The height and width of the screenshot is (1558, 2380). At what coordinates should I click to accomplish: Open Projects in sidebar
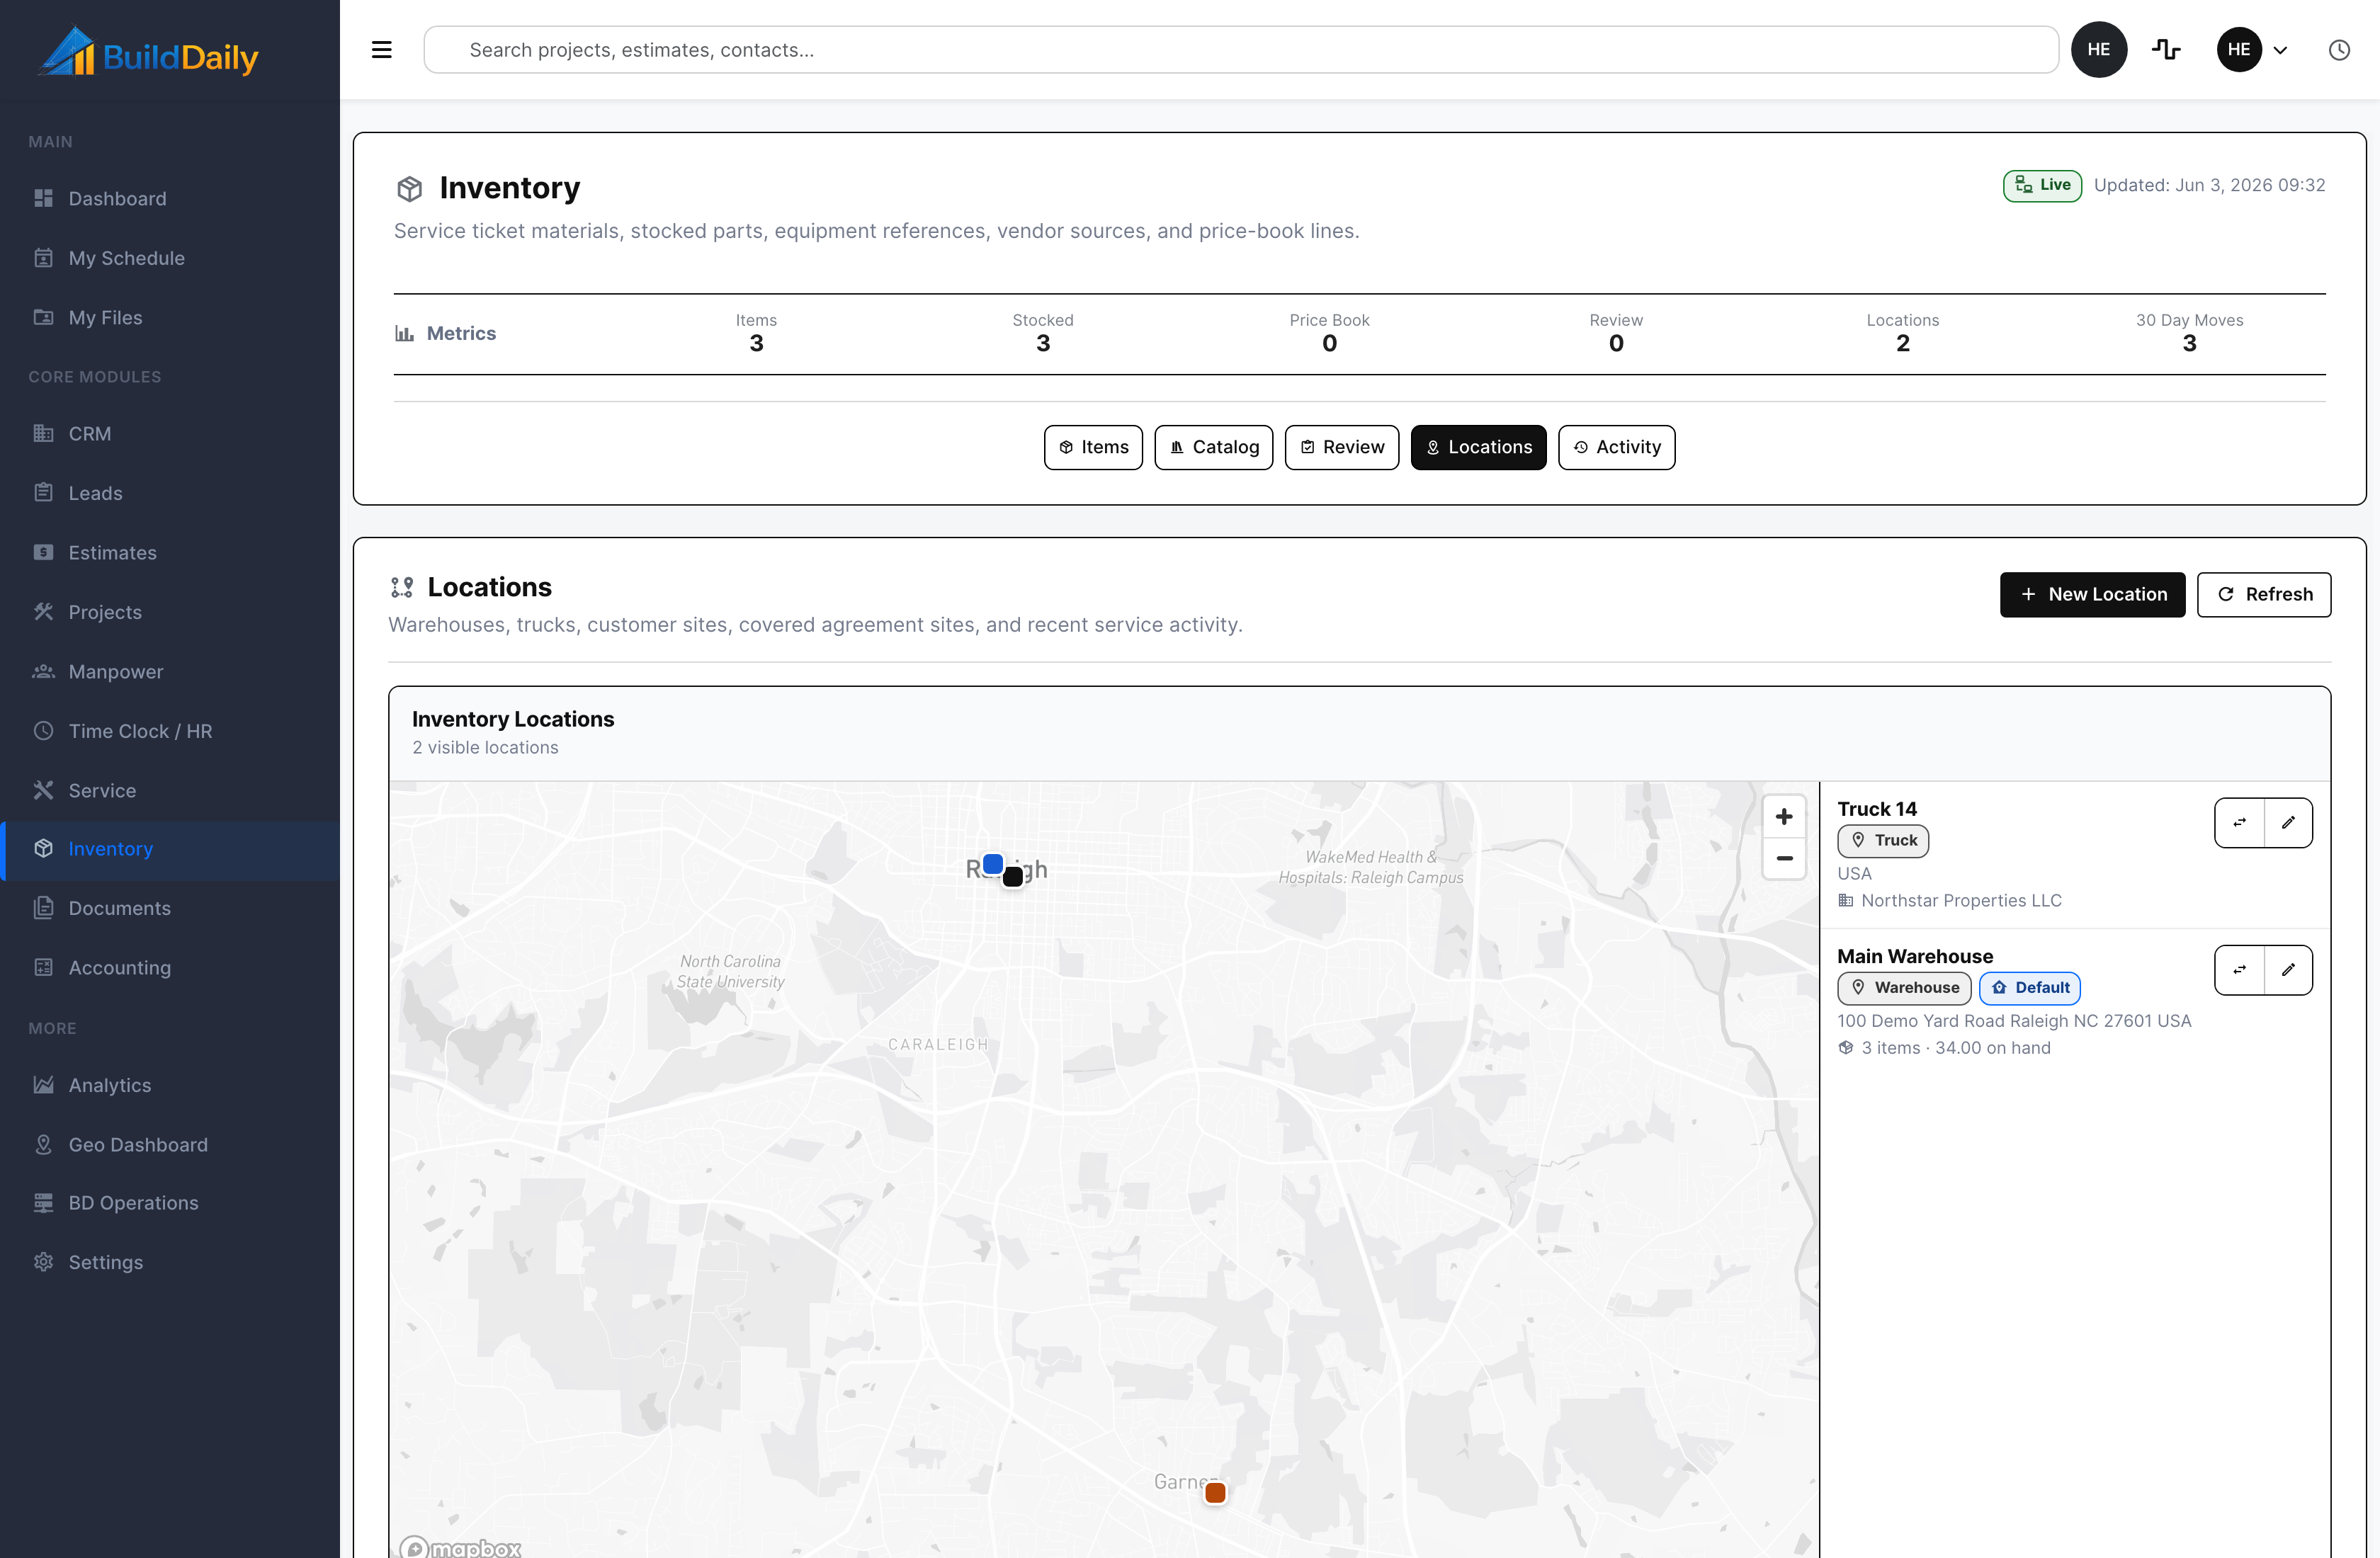tap(170, 612)
